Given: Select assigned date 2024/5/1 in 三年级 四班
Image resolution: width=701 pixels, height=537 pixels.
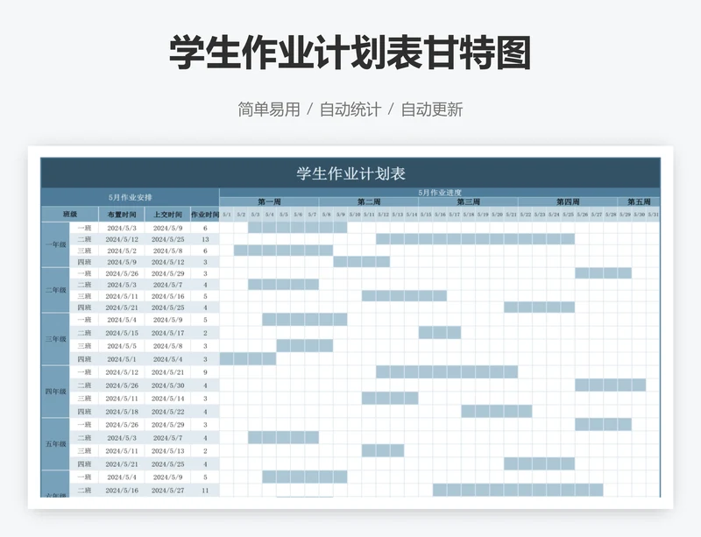Looking at the screenshot, I should click(122, 359).
